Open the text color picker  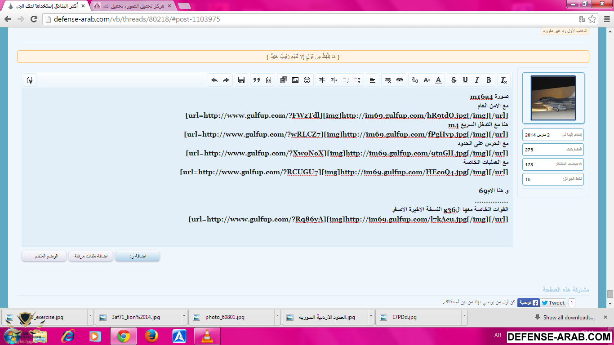point(438,80)
